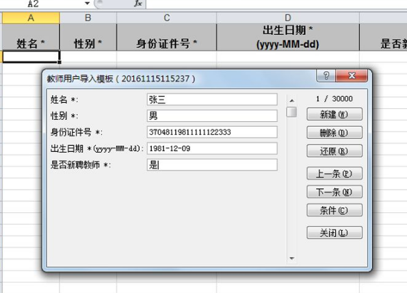Click the 姓名 input field containing 张三
This screenshot has height=293, width=407.
[212, 99]
